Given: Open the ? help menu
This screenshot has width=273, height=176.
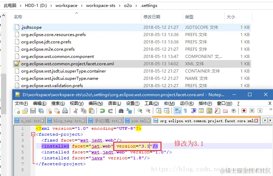Looking at the screenshot, I should coord(238,103).
